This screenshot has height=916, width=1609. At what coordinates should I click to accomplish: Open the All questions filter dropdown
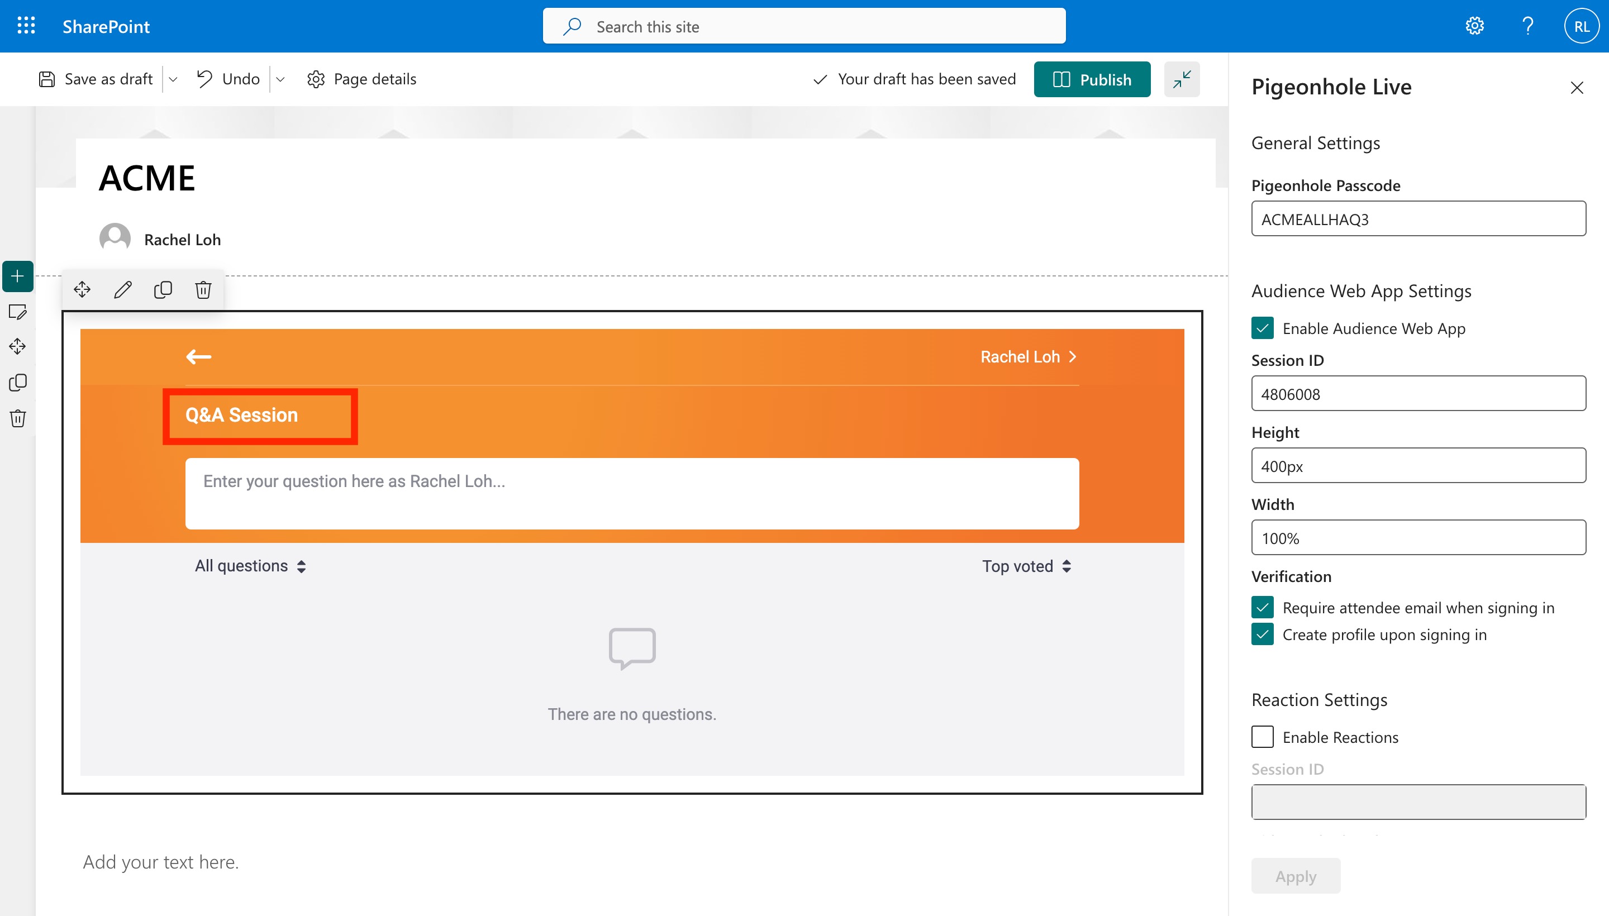point(250,566)
